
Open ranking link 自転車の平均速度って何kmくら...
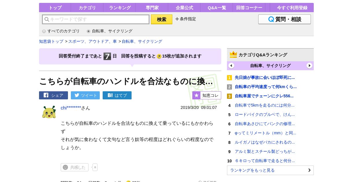point(266,87)
